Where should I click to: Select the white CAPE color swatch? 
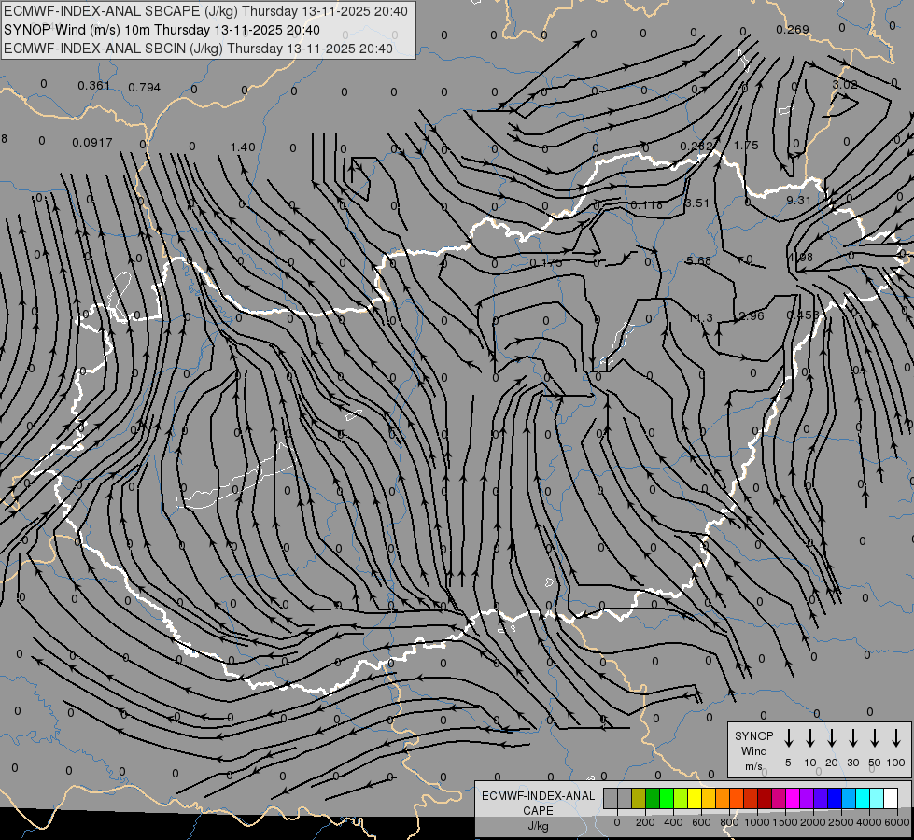click(x=891, y=799)
